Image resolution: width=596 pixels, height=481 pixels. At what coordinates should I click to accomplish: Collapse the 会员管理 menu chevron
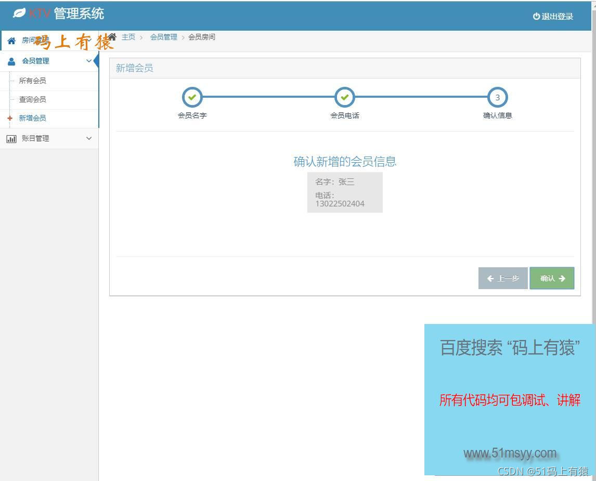point(89,61)
